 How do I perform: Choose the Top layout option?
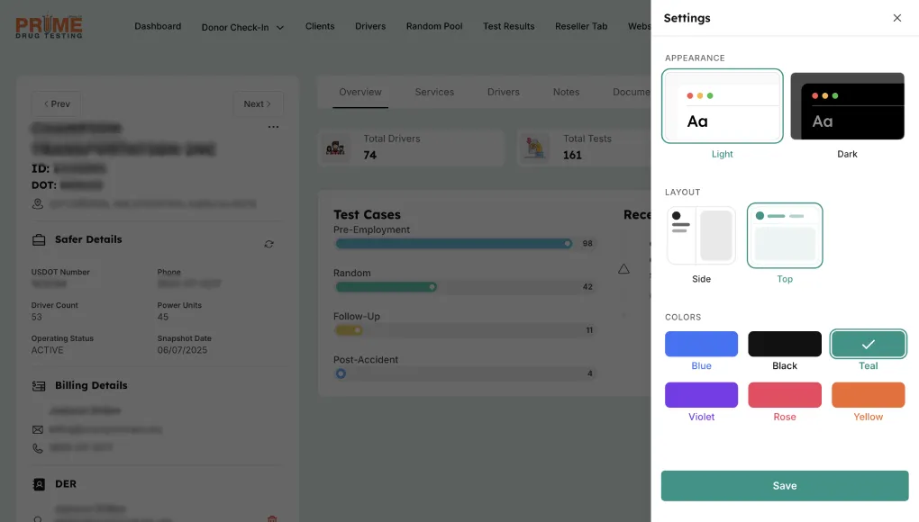point(785,236)
